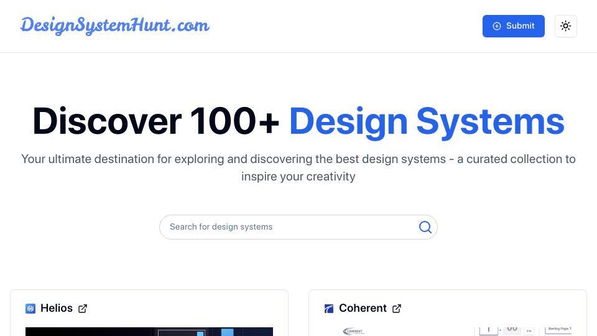Open Helios external link icon
The image size is (597, 336).
83,309
